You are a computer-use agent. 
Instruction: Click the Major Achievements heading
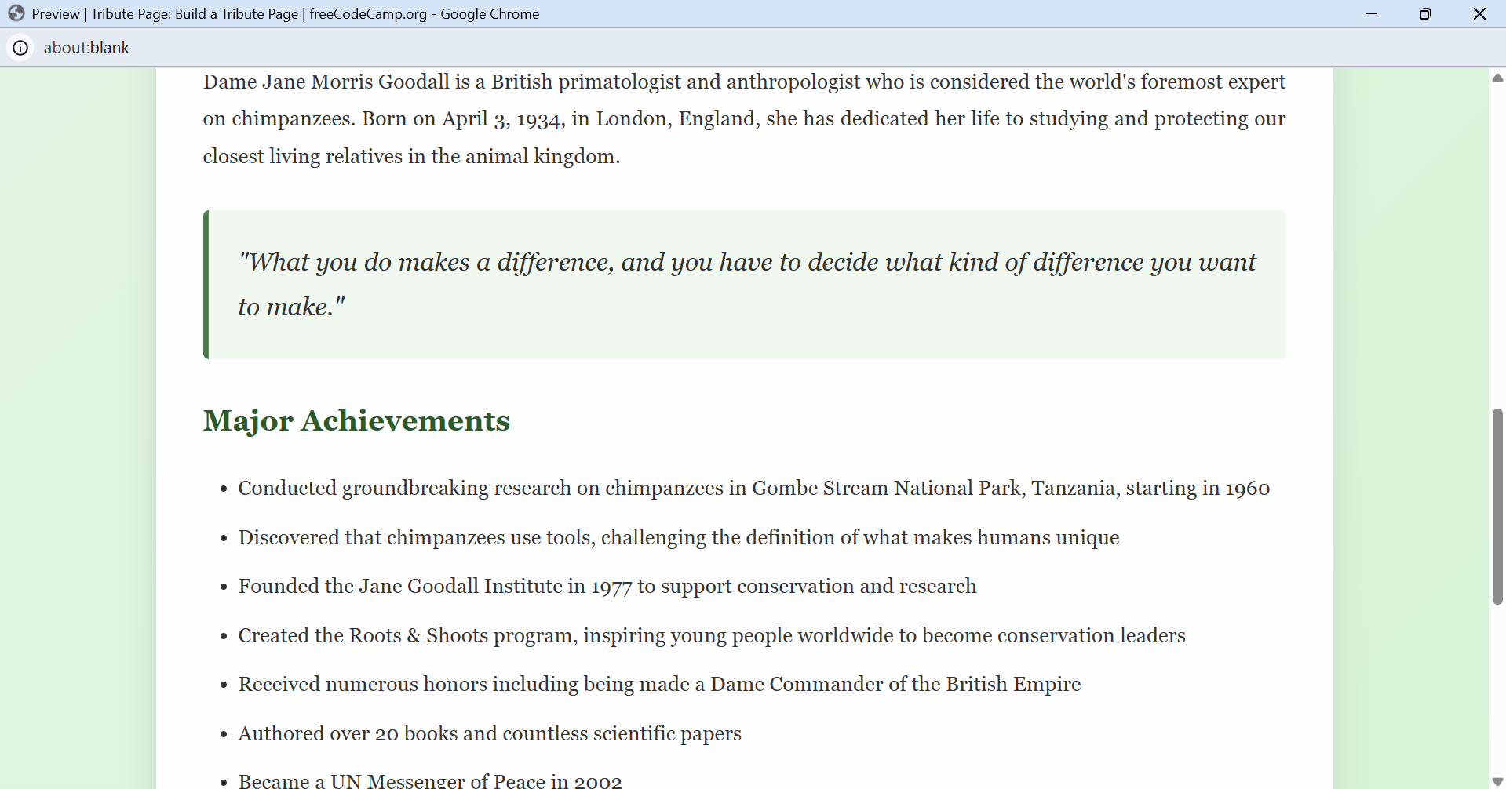tap(356, 421)
